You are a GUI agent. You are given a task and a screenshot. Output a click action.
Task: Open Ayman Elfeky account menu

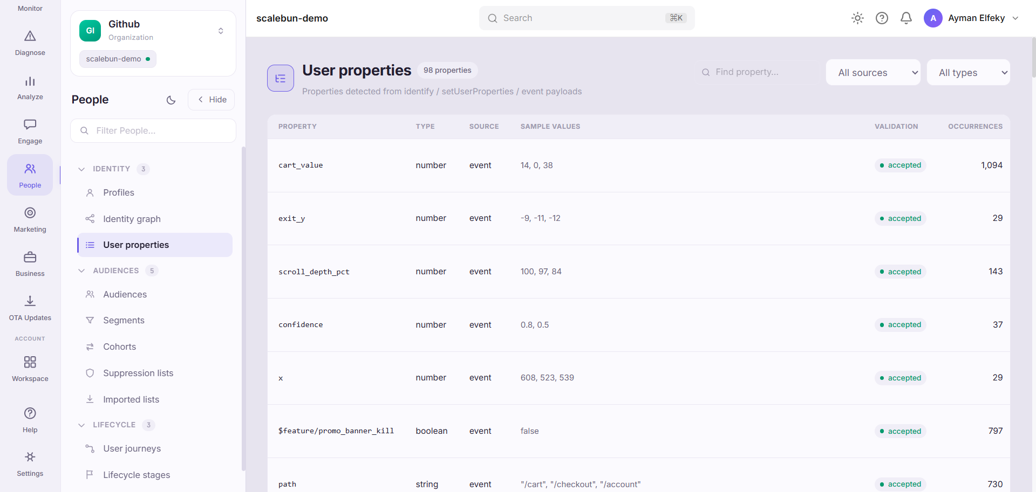(971, 18)
